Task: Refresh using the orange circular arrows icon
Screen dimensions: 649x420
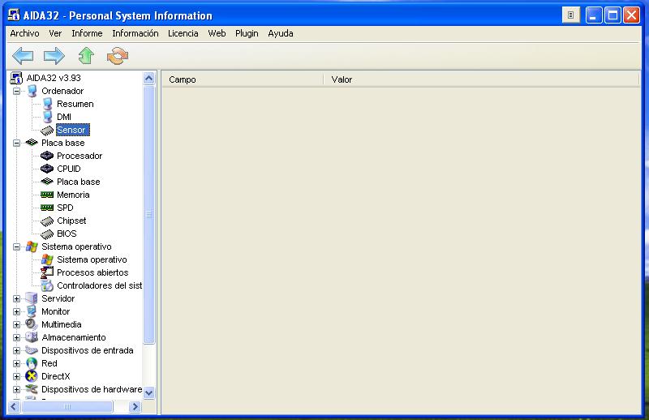Action: (x=118, y=56)
